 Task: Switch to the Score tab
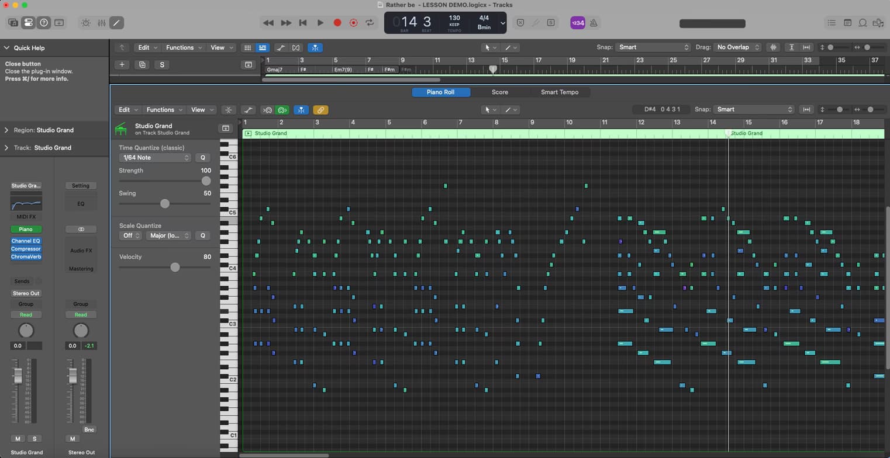click(499, 92)
